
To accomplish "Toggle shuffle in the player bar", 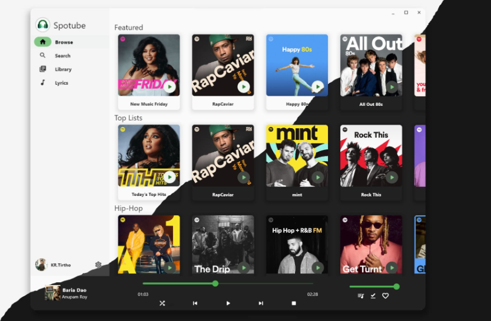I will click(162, 303).
